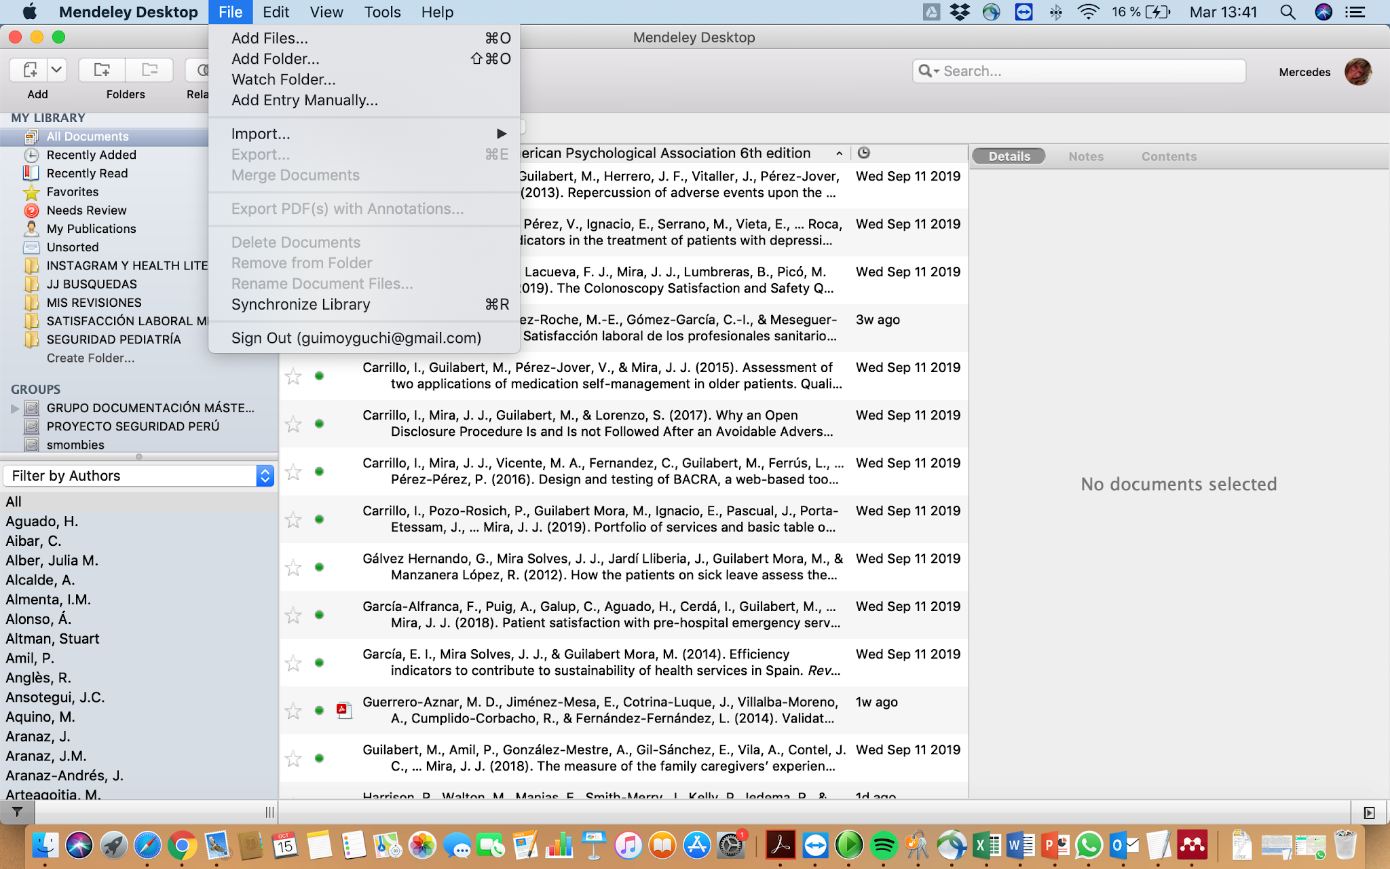Mark the Carrillo 2015 document as favorite
Screen dimensions: 1390x869
pos(293,376)
